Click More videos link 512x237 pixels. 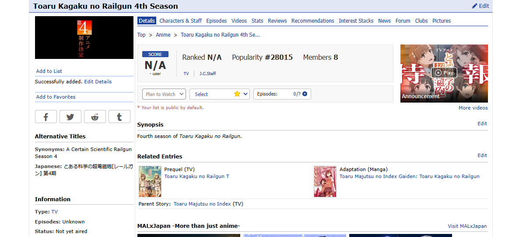pyautogui.click(x=473, y=108)
